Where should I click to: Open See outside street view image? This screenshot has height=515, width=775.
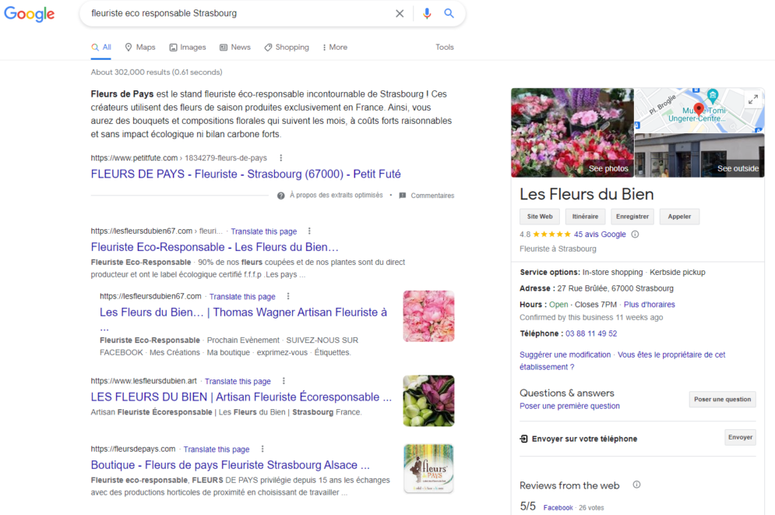(699, 155)
